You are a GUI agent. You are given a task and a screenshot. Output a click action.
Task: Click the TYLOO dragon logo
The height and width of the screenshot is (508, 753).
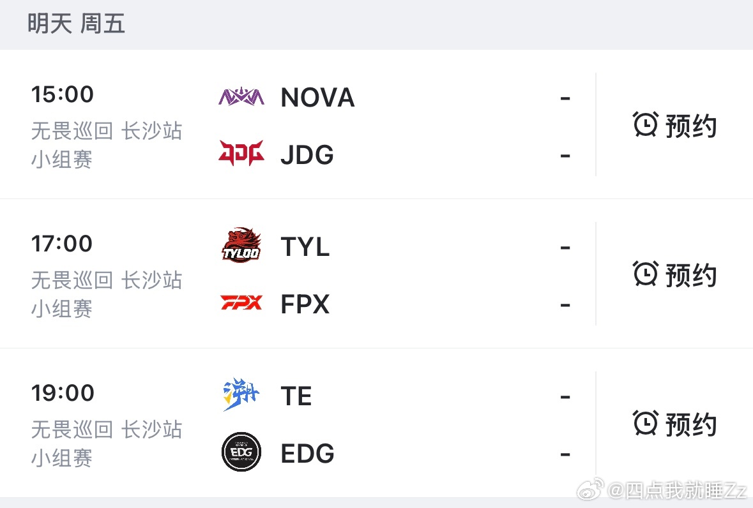(241, 245)
